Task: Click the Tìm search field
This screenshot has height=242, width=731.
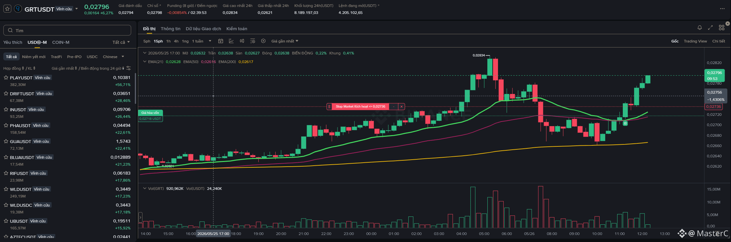Action: [x=67, y=30]
